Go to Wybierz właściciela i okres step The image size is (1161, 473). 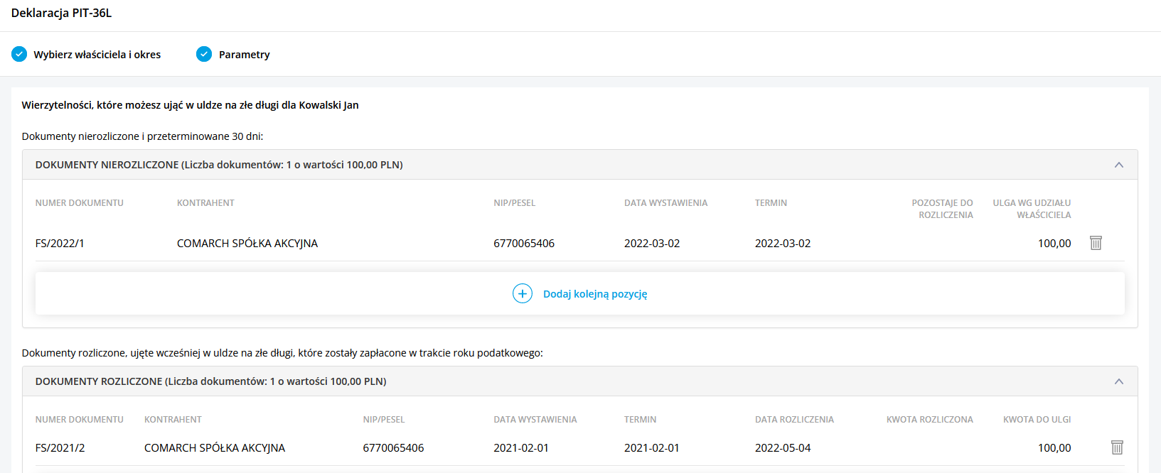click(97, 55)
